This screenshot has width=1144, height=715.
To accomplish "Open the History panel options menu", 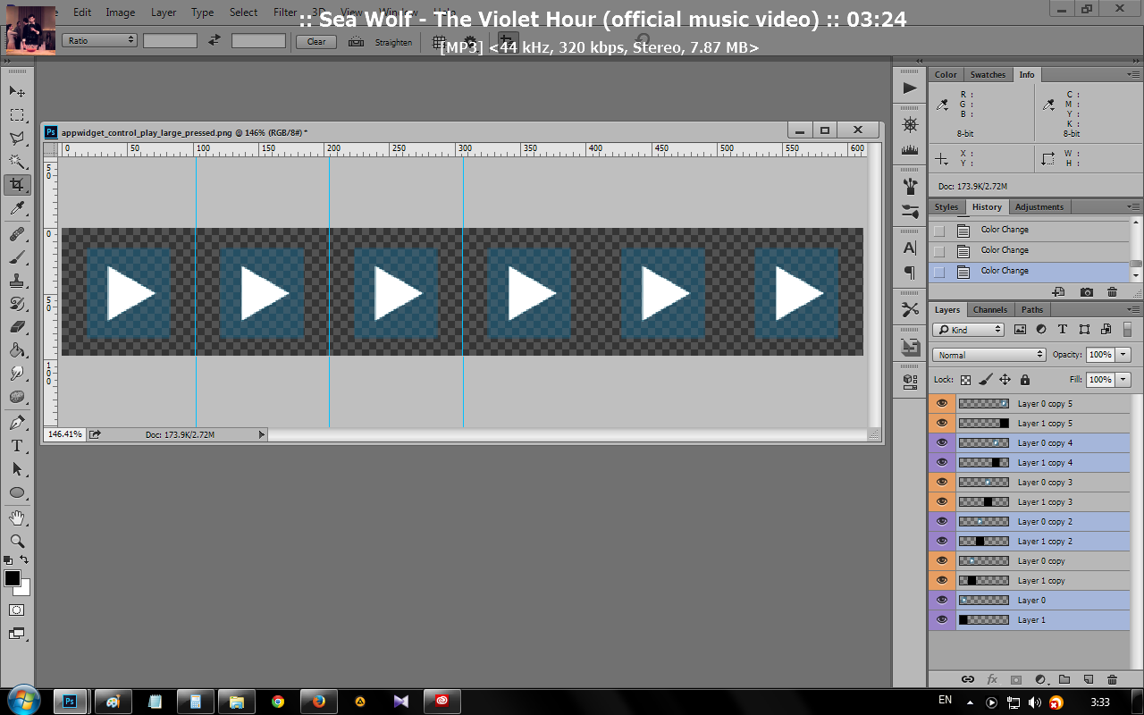I will pos(1135,207).
